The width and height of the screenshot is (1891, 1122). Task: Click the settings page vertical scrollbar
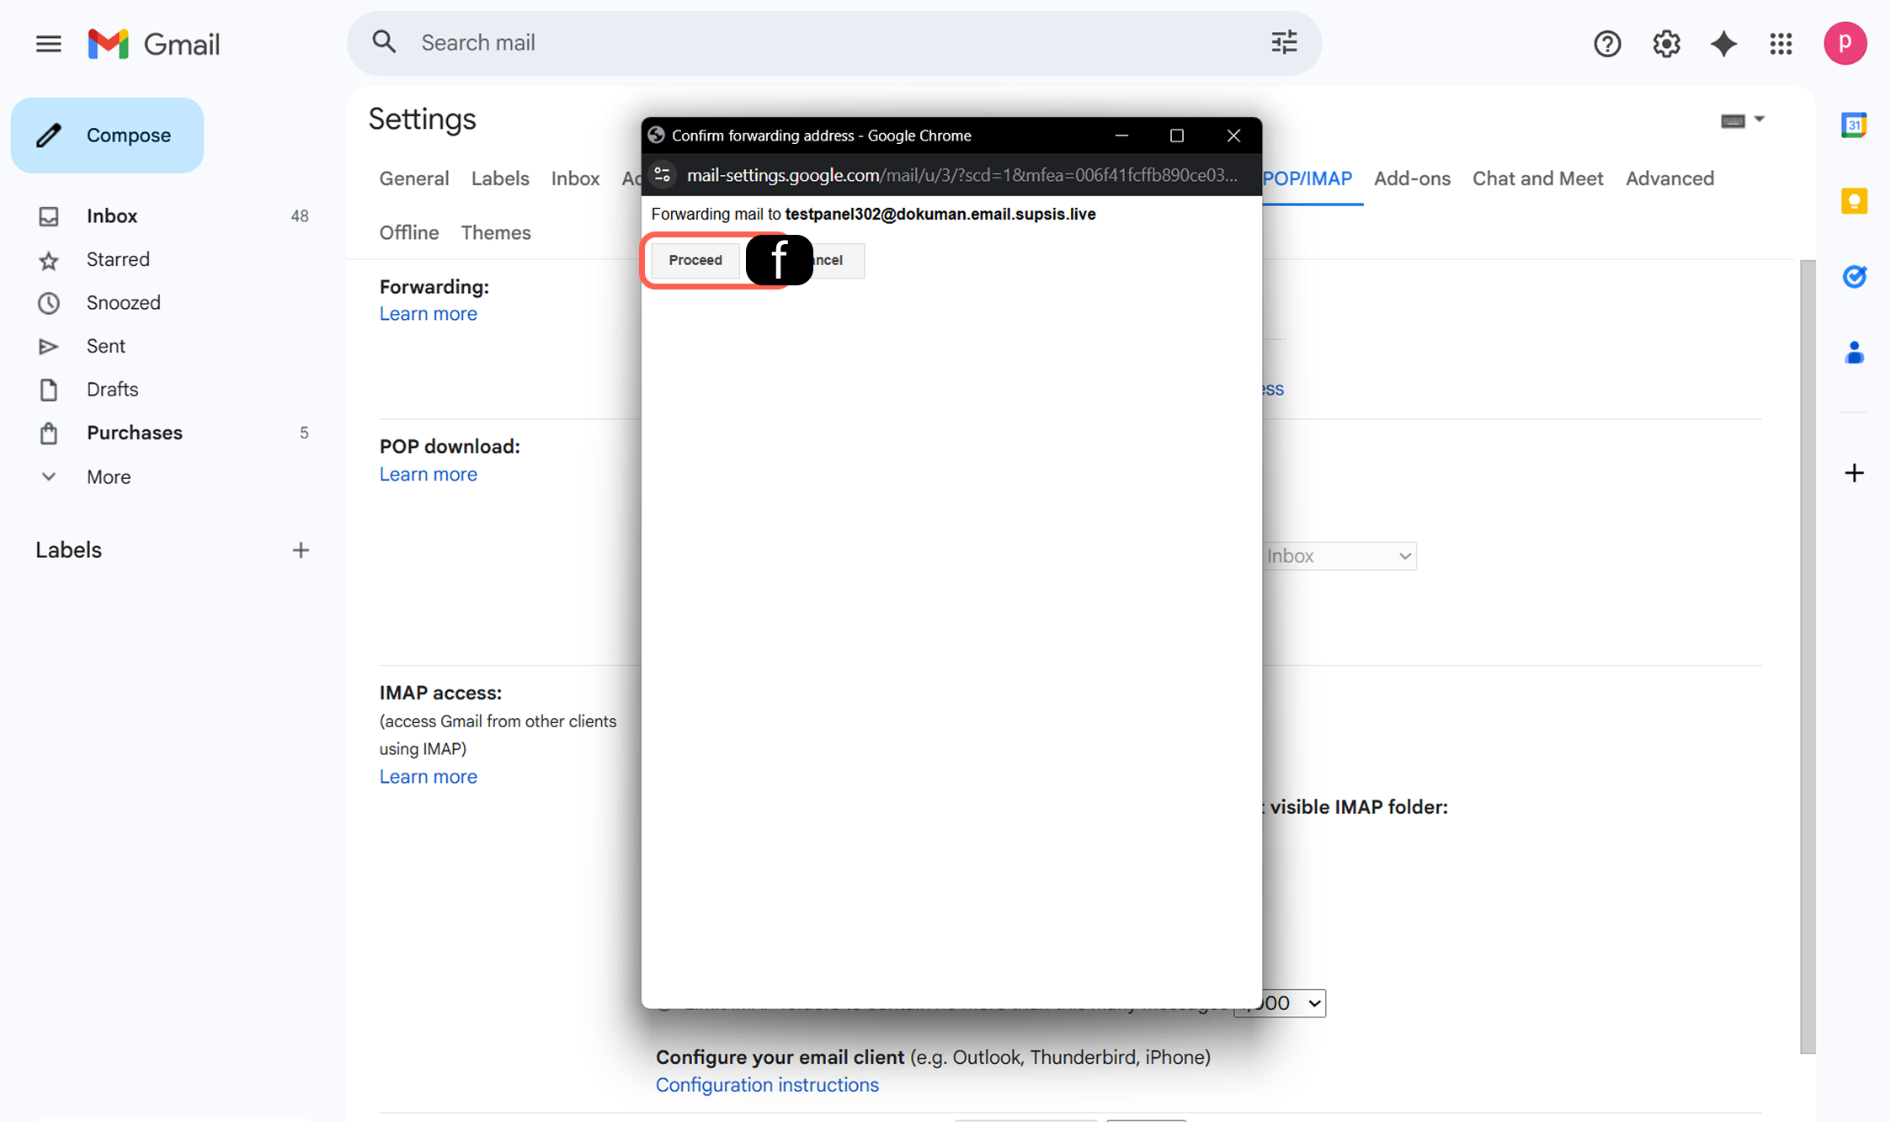1808,657
